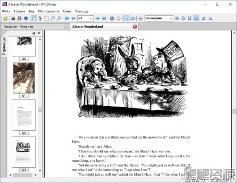Open the page number dropdown showing 63
This screenshot has height=183, width=237.
tap(91, 18)
